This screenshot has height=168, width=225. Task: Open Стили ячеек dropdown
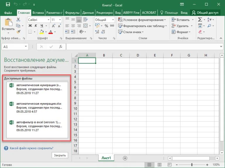point(131,32)
